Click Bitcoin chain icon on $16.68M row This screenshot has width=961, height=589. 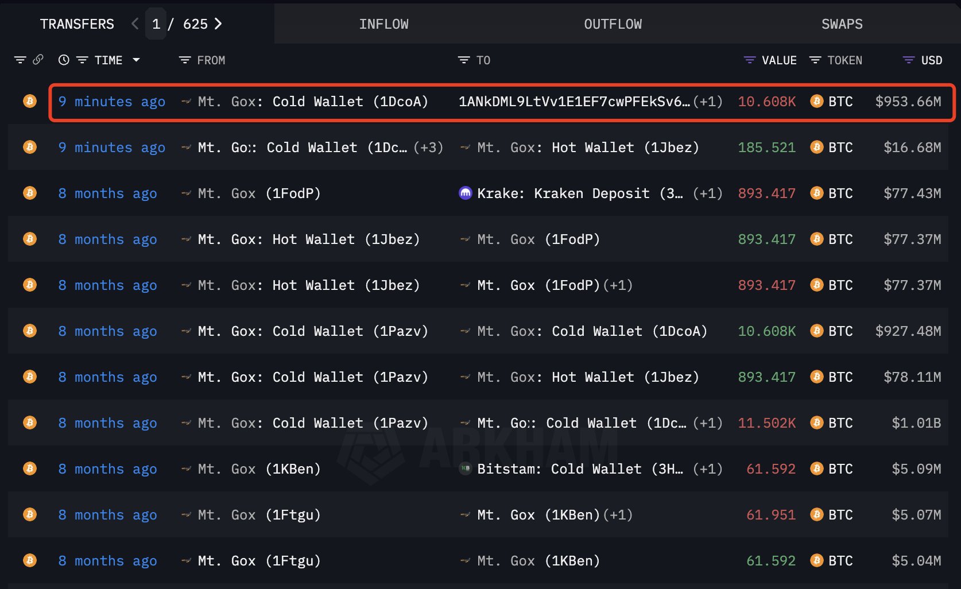(x=30, y=148)
